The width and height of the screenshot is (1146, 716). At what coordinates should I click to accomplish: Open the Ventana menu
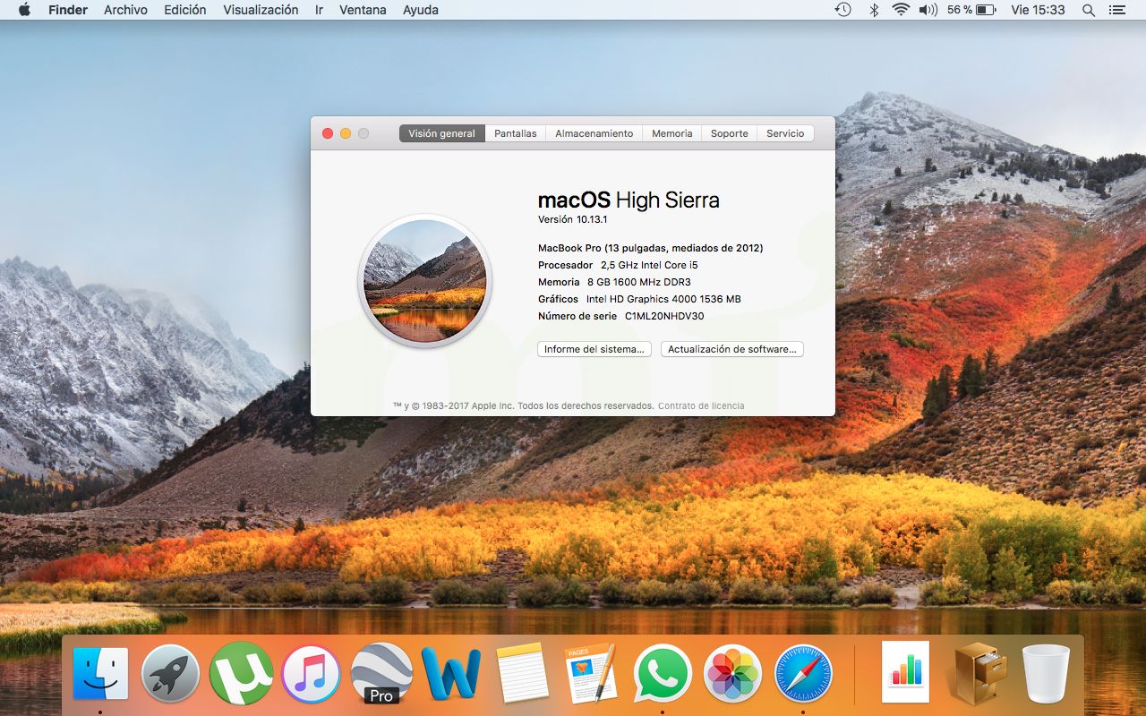click(363, 10)
